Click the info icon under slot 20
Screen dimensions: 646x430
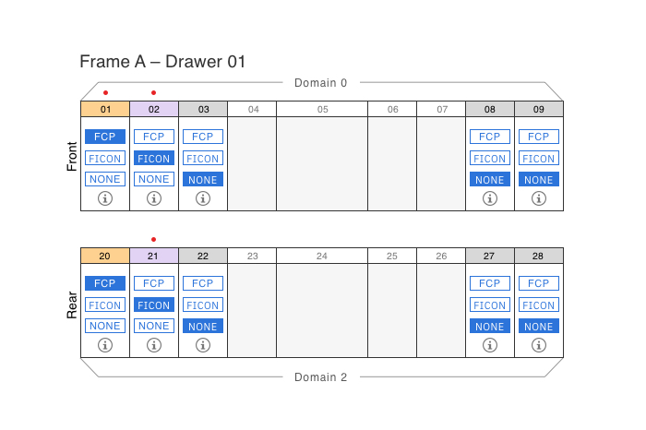[105, 344]
